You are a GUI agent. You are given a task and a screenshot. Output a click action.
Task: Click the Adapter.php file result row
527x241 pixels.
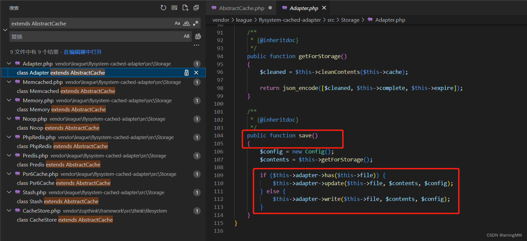[104, 64]
